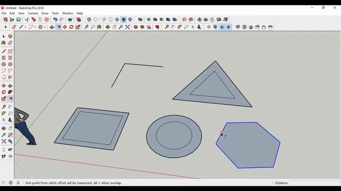This screenshot has width=341, height=191.
Task: Open the File menu
Action: click(4, 13)
